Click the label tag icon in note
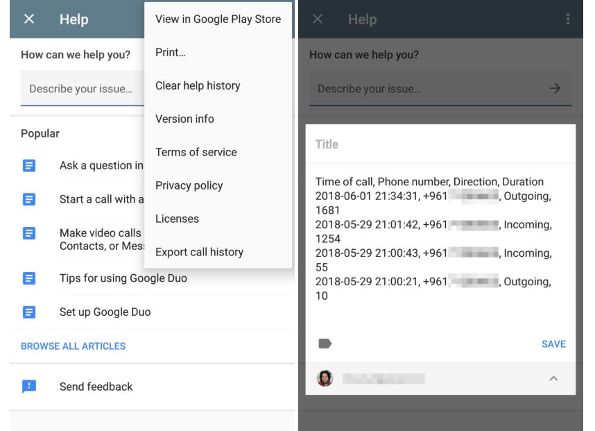The height and width of the screenshot is (431, 595). [325, 344]
